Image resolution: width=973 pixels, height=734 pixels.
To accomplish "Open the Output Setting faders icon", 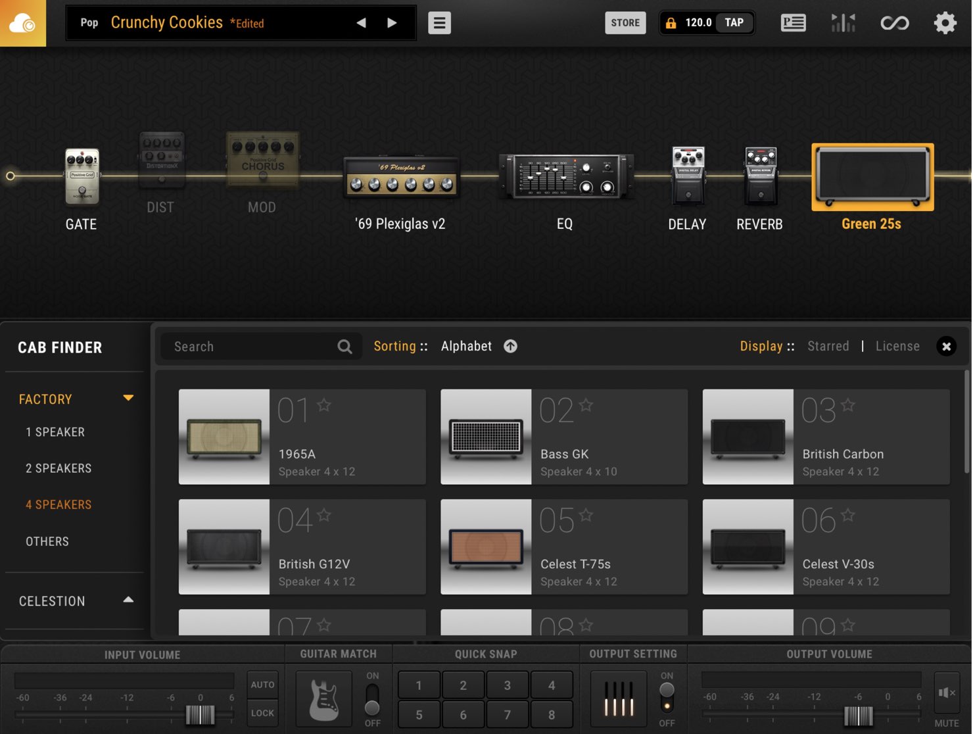I will 618,698.
